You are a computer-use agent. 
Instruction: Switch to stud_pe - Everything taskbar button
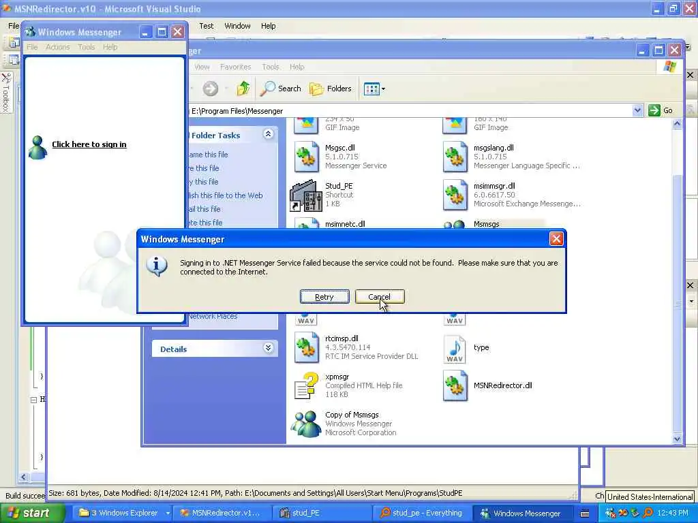click(421, 513)
